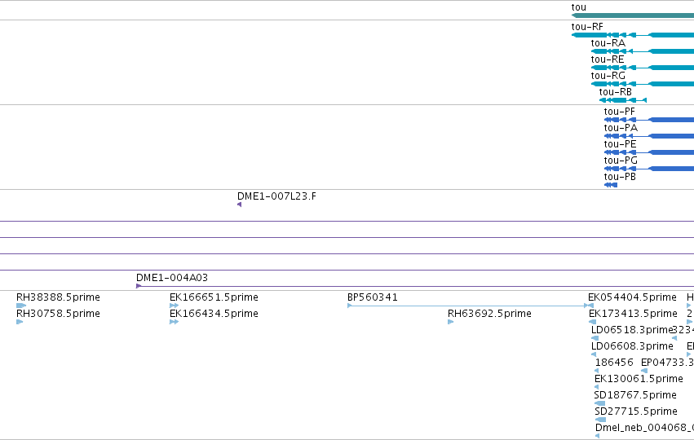
Task: Click the BP560341 feature label
Action: coord(372,297)
